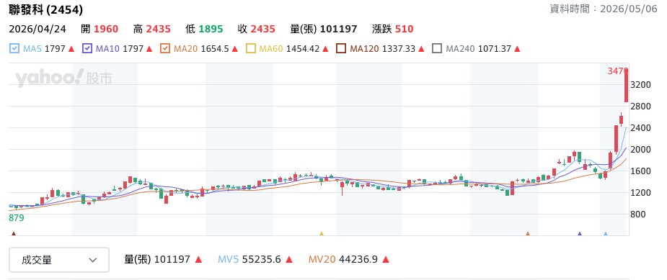Enable the MA120 checkbox
The height and width of the screenshot is (280, 667).
click(341, 48)
